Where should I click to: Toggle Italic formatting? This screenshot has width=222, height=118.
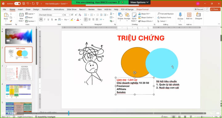[x=45, y=19]
